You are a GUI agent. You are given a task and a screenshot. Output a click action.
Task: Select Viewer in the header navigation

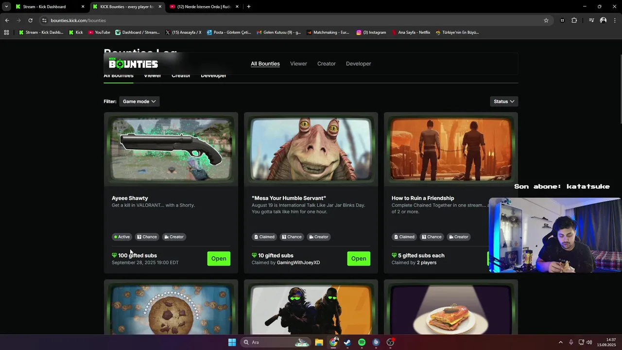point(298,64)
